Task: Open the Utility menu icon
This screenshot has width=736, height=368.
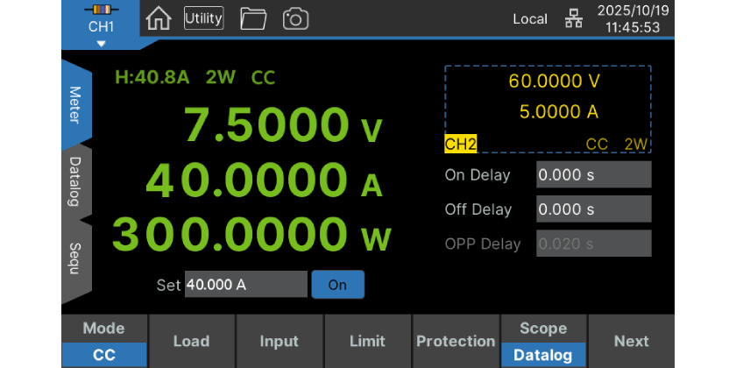Action: tap(203, 18)
